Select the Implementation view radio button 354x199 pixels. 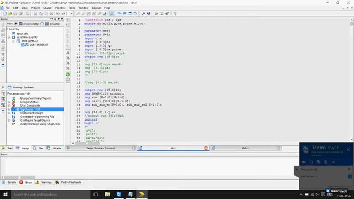[16, 24]
